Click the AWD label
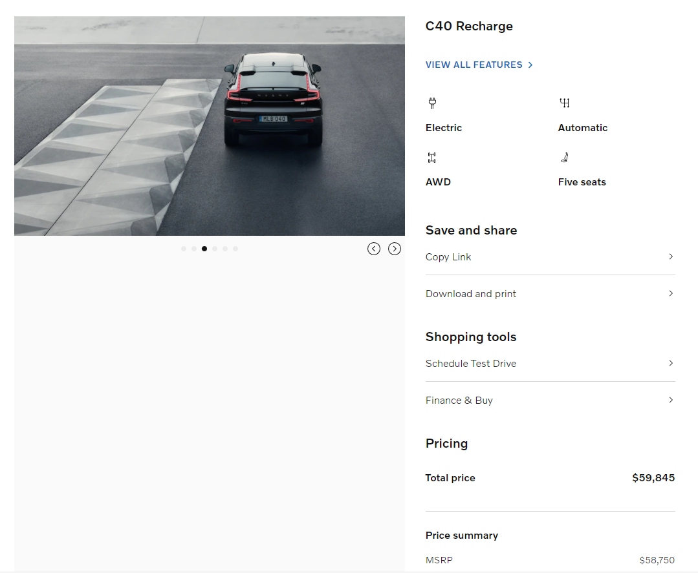This screenshot has width=698, height=573. click(x=438, y=182)
